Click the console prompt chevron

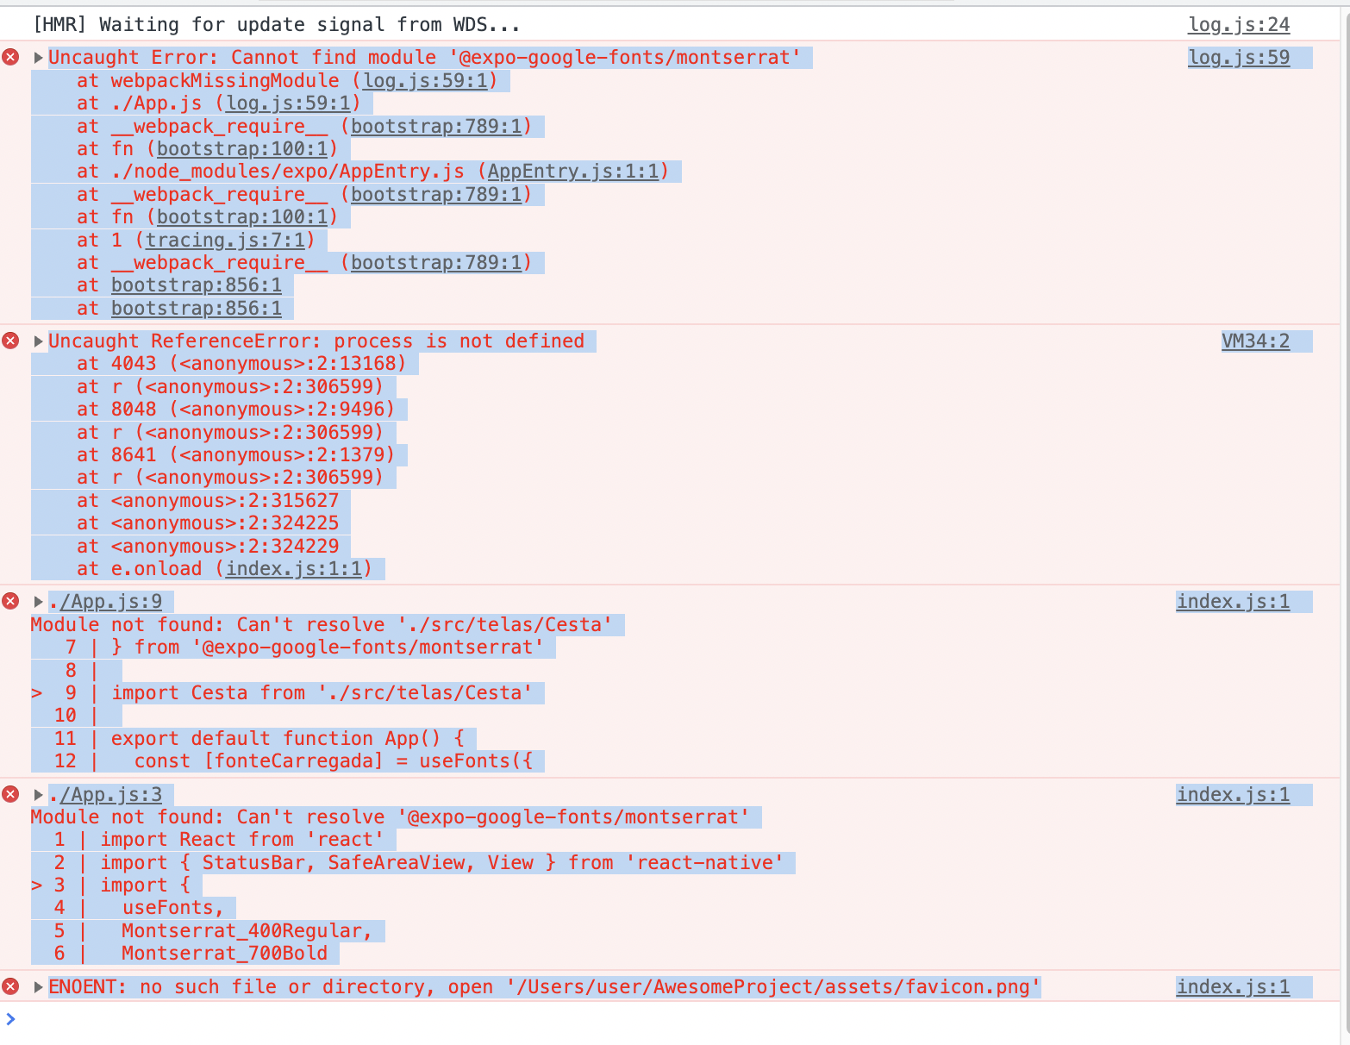click(x=10, y=1019)
